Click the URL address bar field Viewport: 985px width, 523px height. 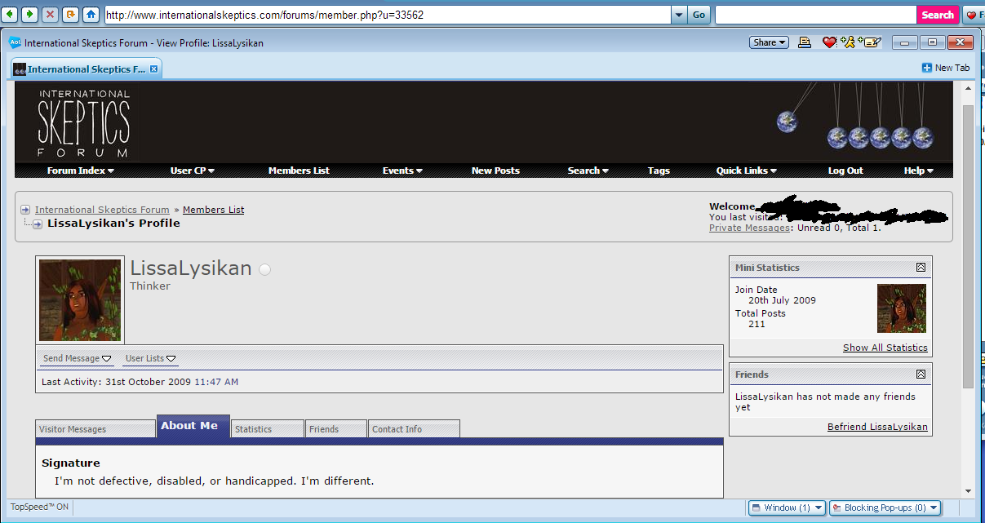pyautogui.click(x=387, y=15)
